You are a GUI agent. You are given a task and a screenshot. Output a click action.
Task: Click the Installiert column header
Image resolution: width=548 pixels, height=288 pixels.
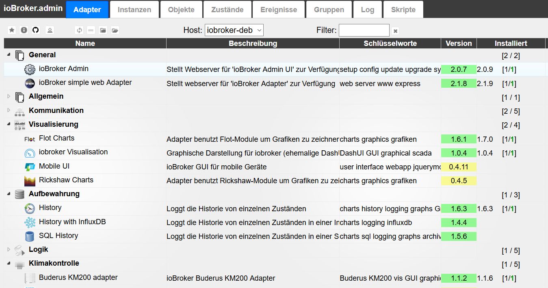pos(511,43)
